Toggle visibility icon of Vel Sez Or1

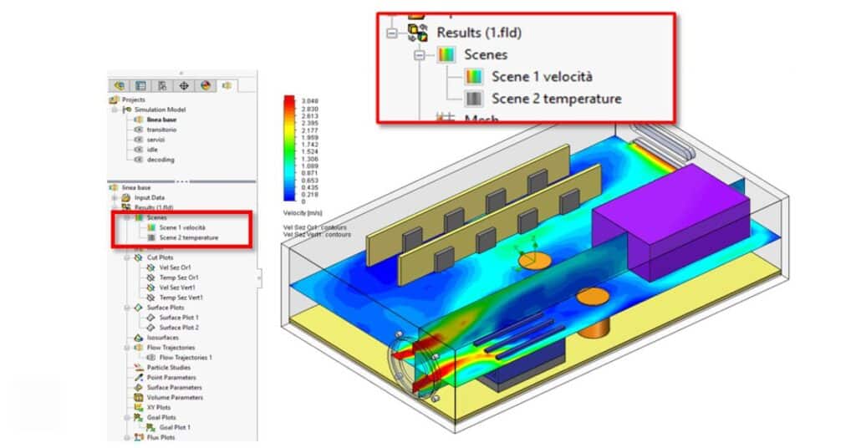(150, 267)
